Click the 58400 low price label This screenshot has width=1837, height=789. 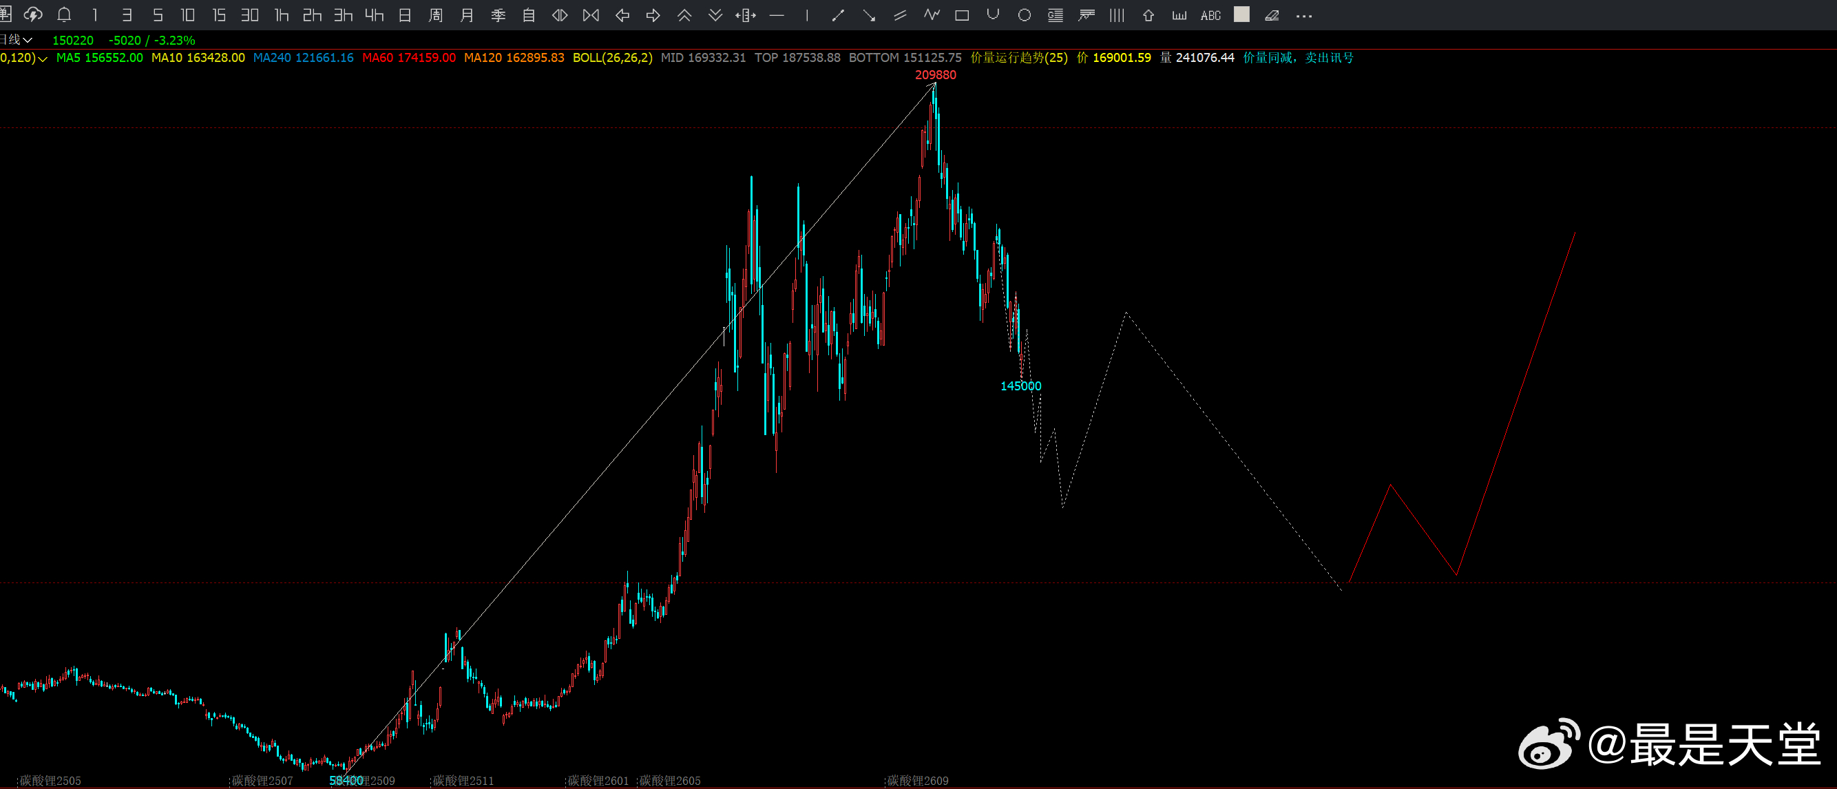[346, 781]
